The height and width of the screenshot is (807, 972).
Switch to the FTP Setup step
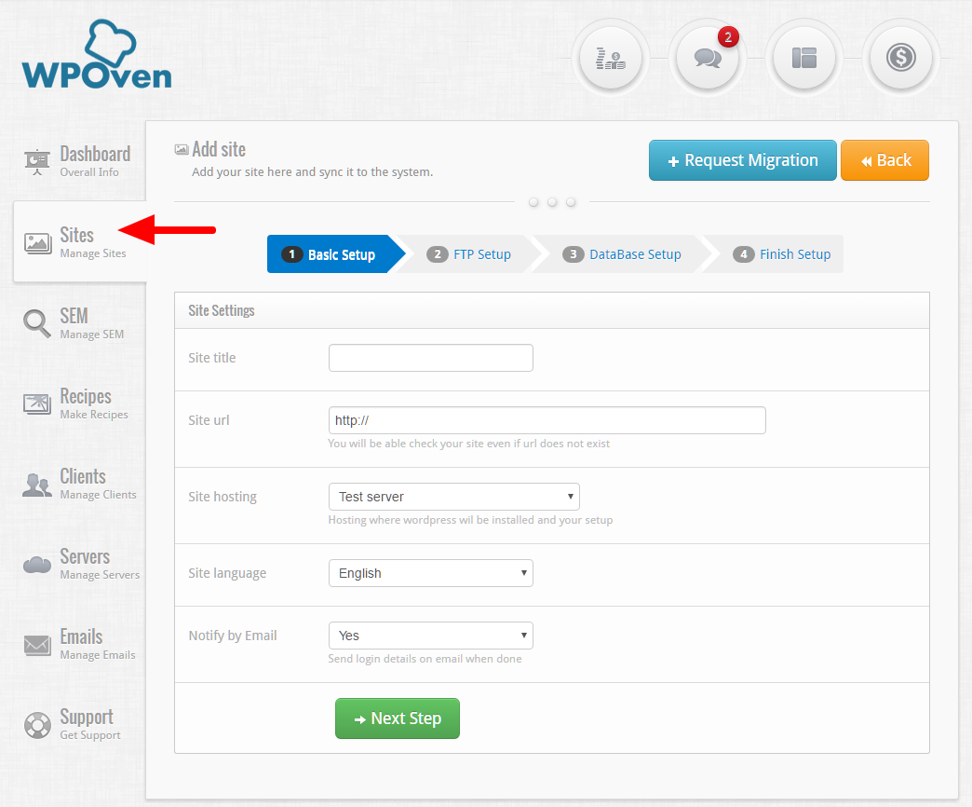(470, 254)
